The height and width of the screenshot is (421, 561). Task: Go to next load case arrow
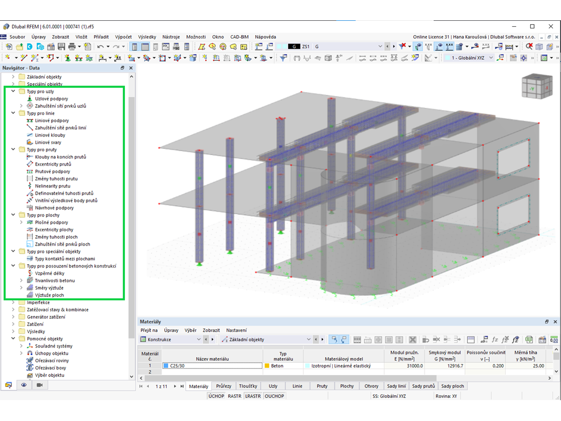point(394,47)
